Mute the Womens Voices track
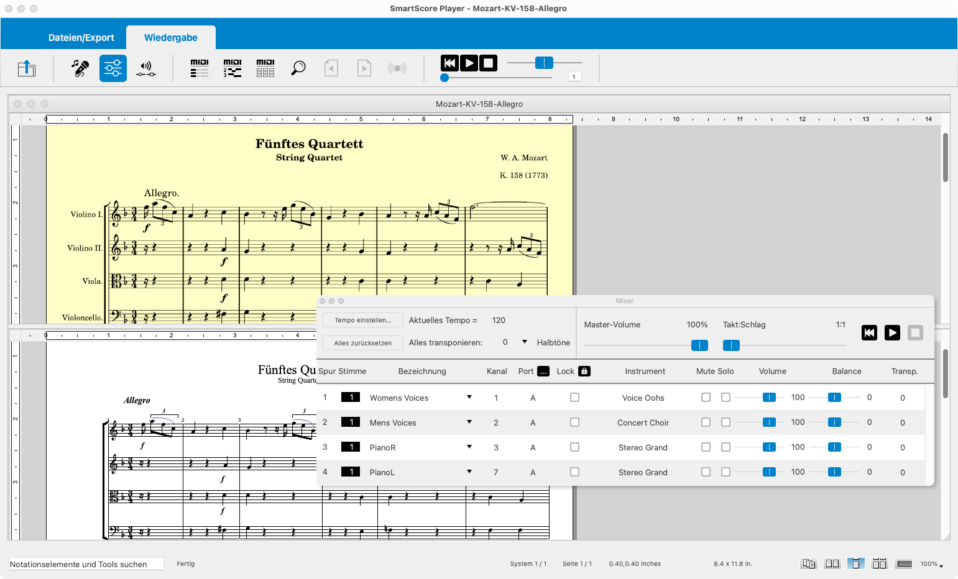This screenshot has height=579, width=958. 706,398
